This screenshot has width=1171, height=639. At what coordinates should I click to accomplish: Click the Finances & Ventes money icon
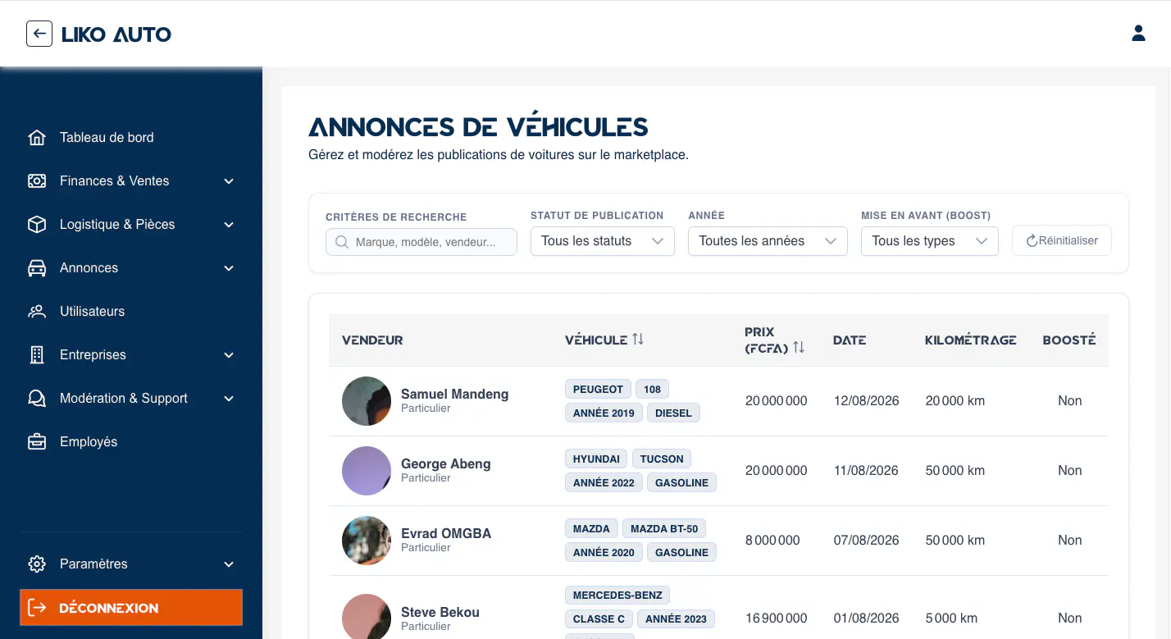point(37,181)
